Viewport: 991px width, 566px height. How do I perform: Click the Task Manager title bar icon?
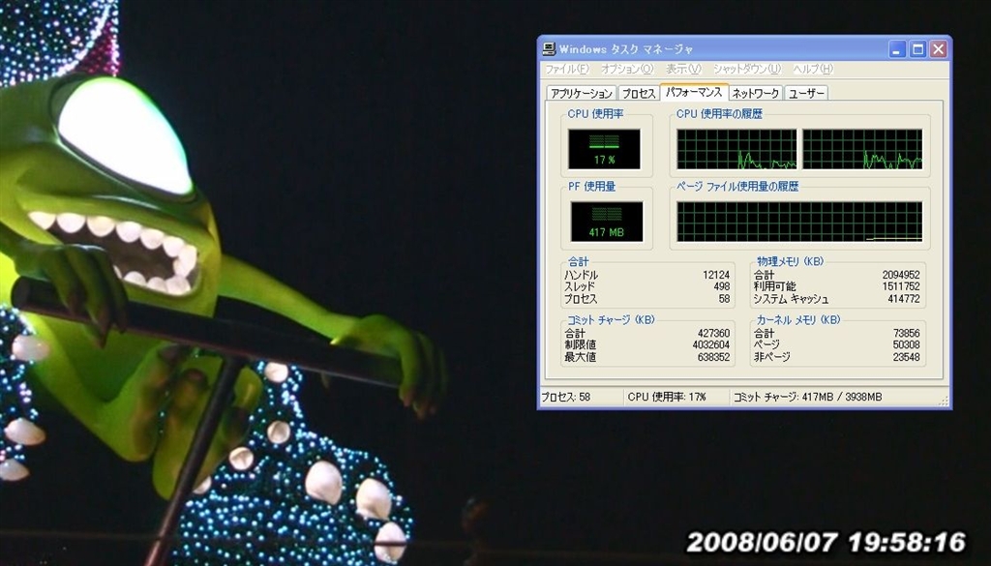pyautogui.click(x=549, y=49)
